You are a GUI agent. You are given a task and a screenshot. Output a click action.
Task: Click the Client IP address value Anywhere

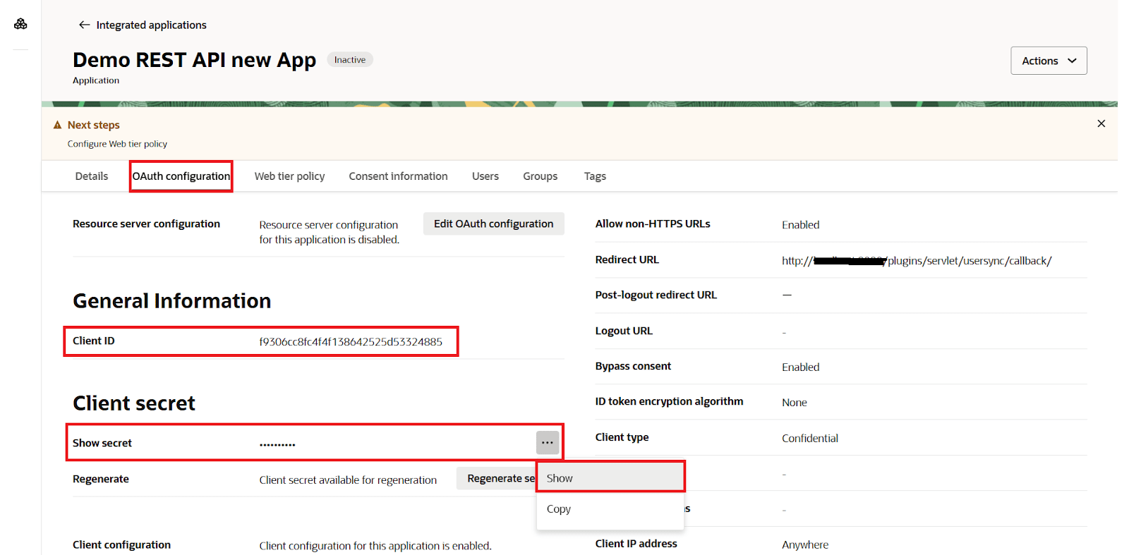[x=805, y=544]
